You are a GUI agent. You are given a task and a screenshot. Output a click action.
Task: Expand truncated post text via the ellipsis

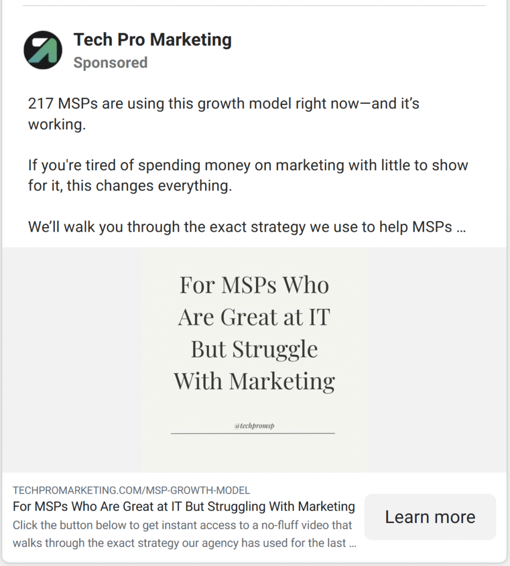click(462, 228)
